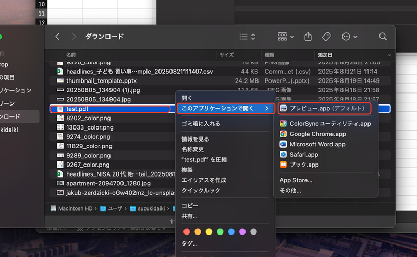
Task: Click App Store... in submenu
Action: tap(296, 180)
